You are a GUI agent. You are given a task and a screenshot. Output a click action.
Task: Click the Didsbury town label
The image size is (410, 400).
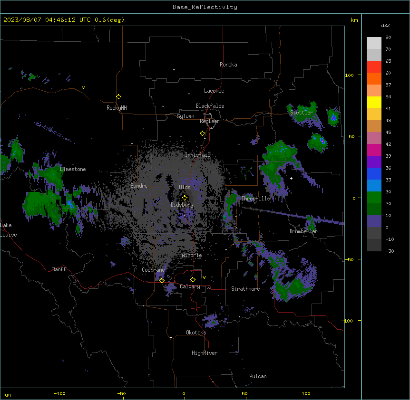pyautogui.click(x=182, y=205)
